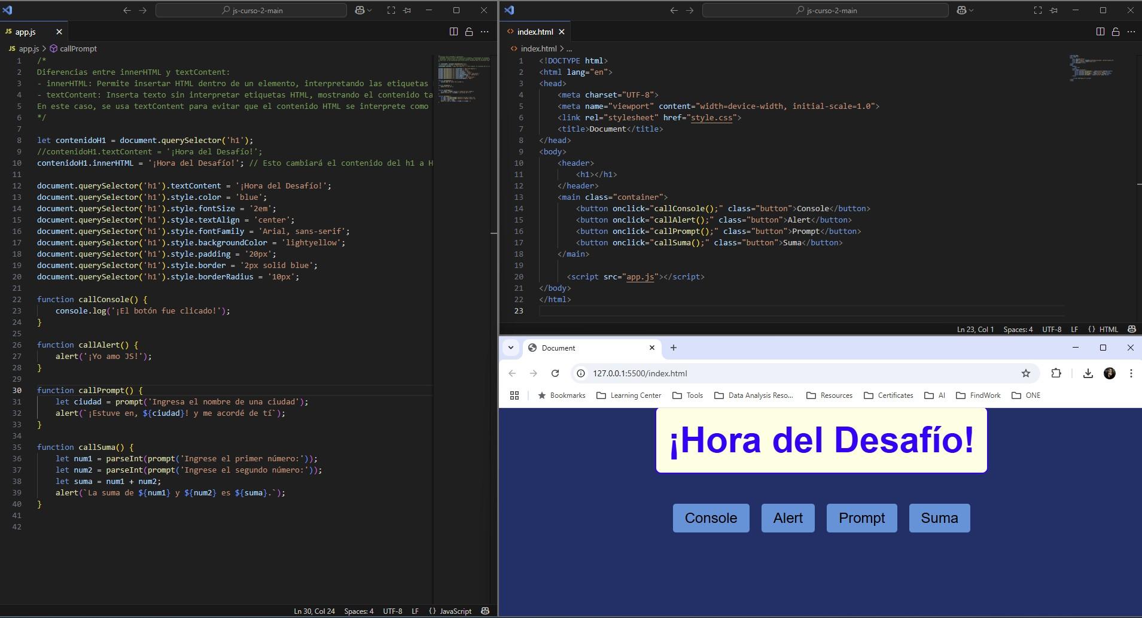Click Chrome profile avatar
1142x618 pixels.
(x=1110, y=373)
